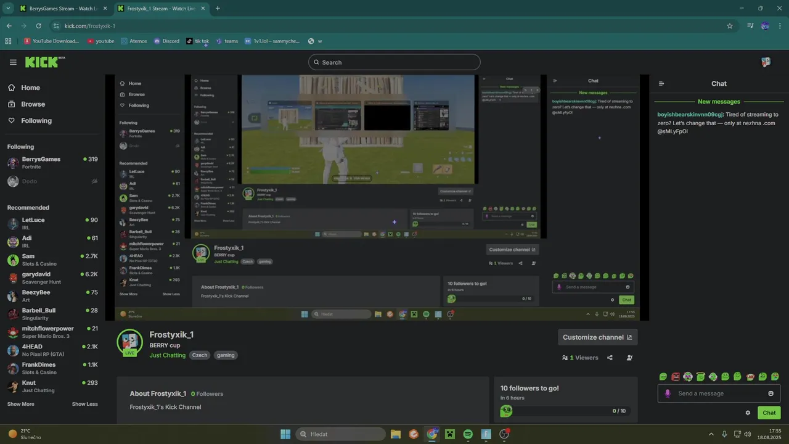
Task: Open the browser apps grid in bookmarks bar
Action: 8,41
